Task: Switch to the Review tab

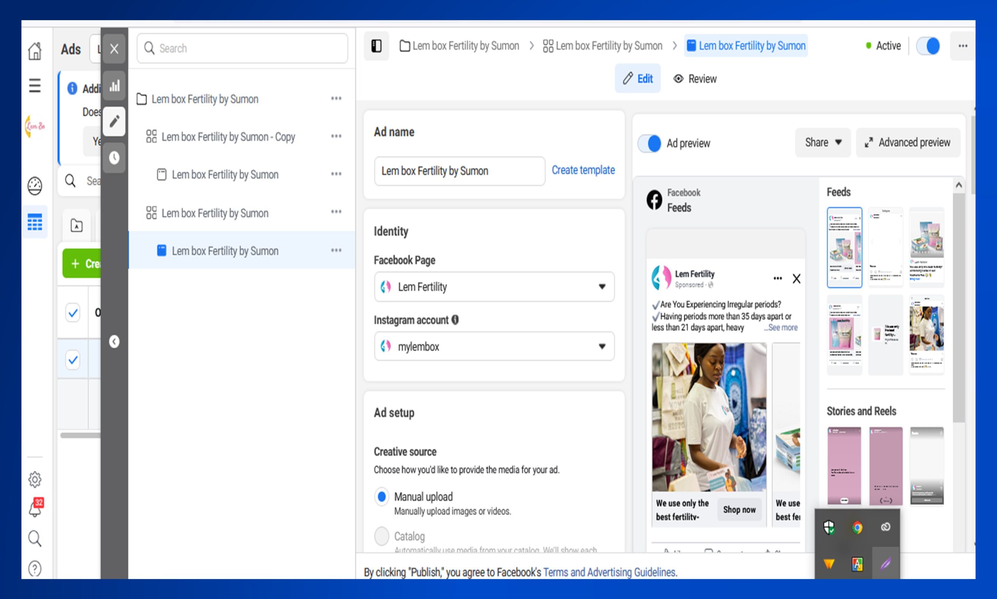Action: tap(695, 79)
